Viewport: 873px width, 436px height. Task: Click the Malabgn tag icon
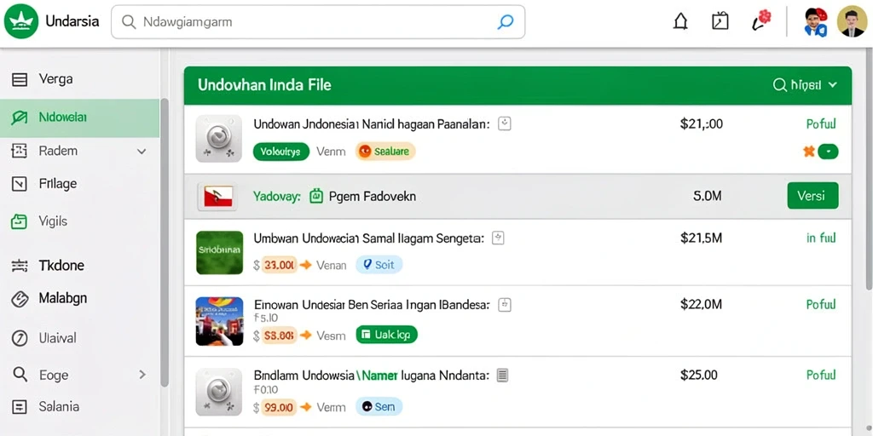[x=20, y=299]
